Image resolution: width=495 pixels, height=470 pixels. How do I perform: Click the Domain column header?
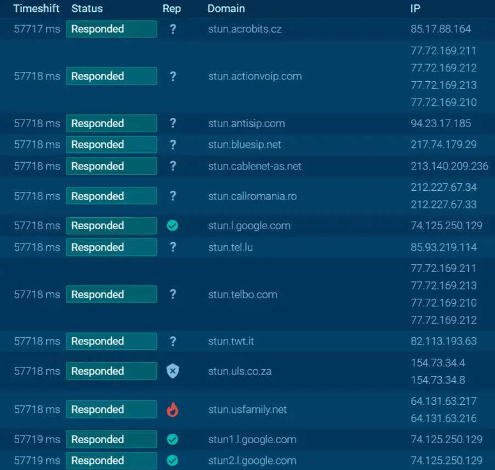click(226, 9)
